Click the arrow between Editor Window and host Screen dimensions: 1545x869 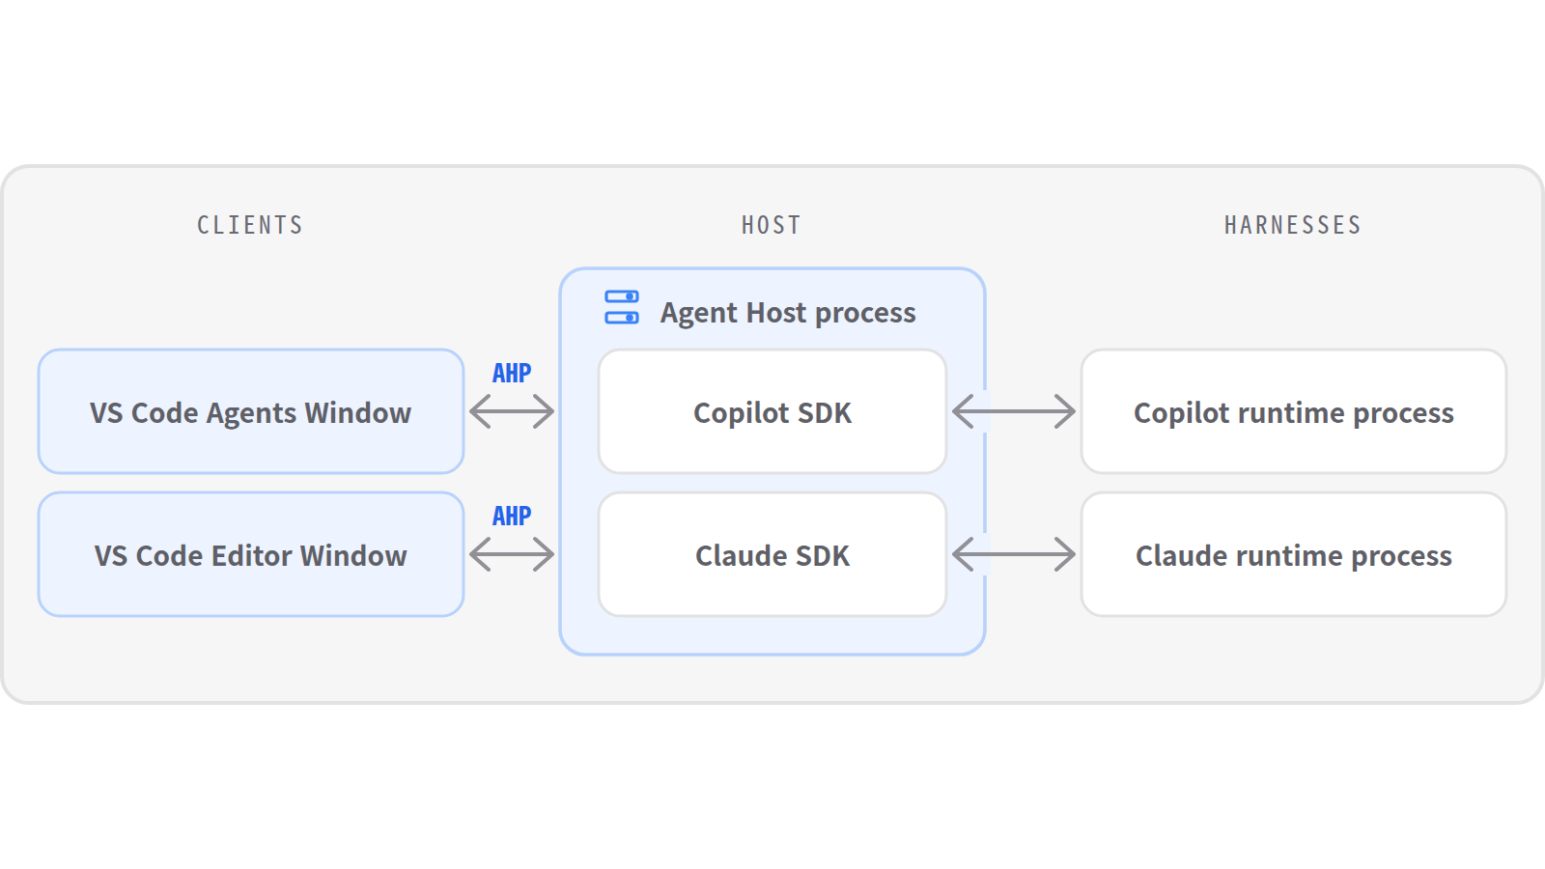click(512, 554)
